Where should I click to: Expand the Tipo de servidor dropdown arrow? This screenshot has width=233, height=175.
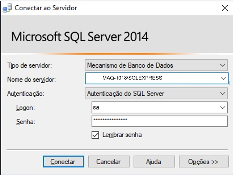click(223, 65)
